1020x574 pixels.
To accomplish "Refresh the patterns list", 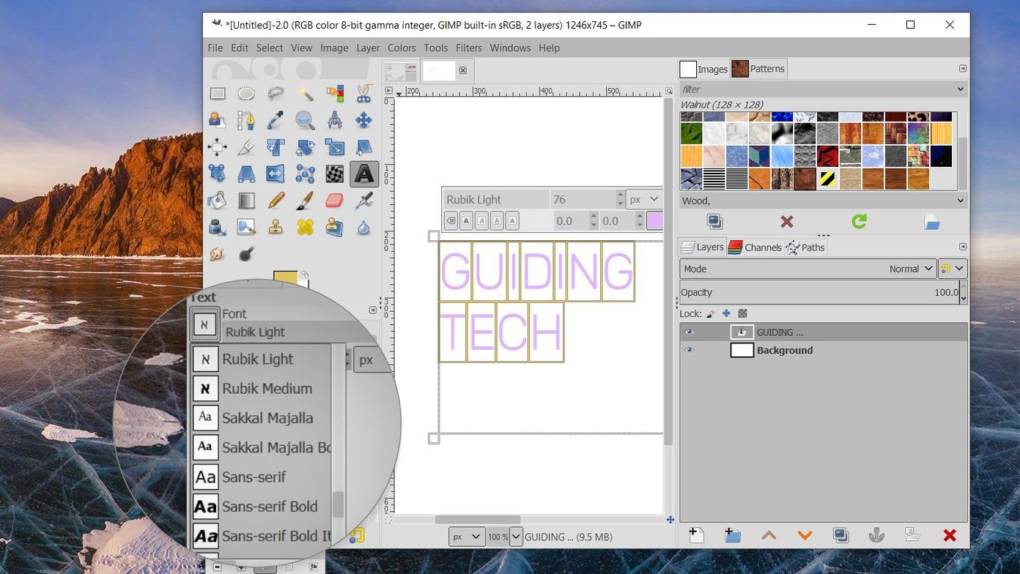I will click(x=860, y=221).
